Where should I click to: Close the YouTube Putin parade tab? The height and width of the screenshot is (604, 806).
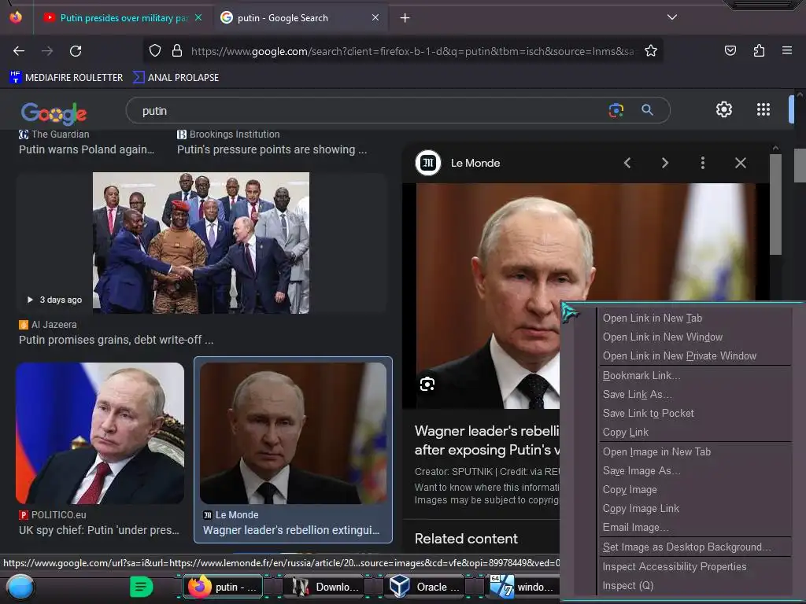tap(198, 17)
